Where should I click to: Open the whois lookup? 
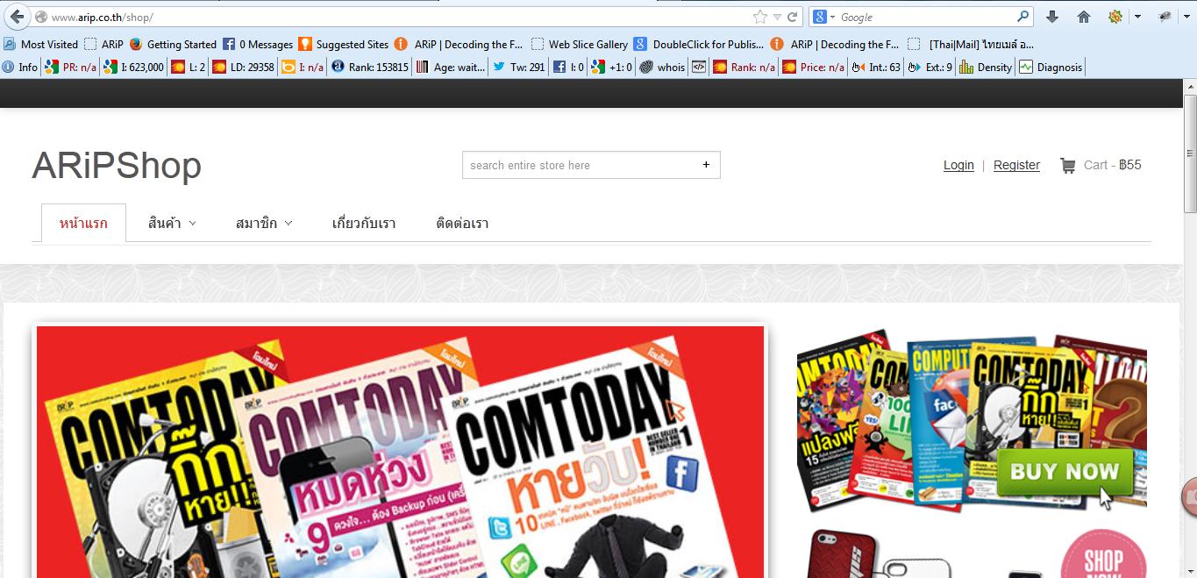point(663,67)
